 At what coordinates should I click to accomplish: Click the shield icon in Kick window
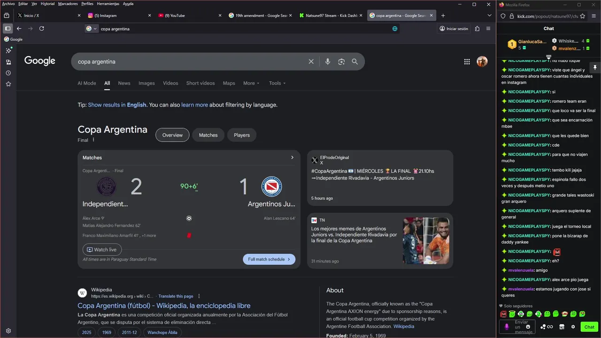pyautogui.click(x=503, y=16)
